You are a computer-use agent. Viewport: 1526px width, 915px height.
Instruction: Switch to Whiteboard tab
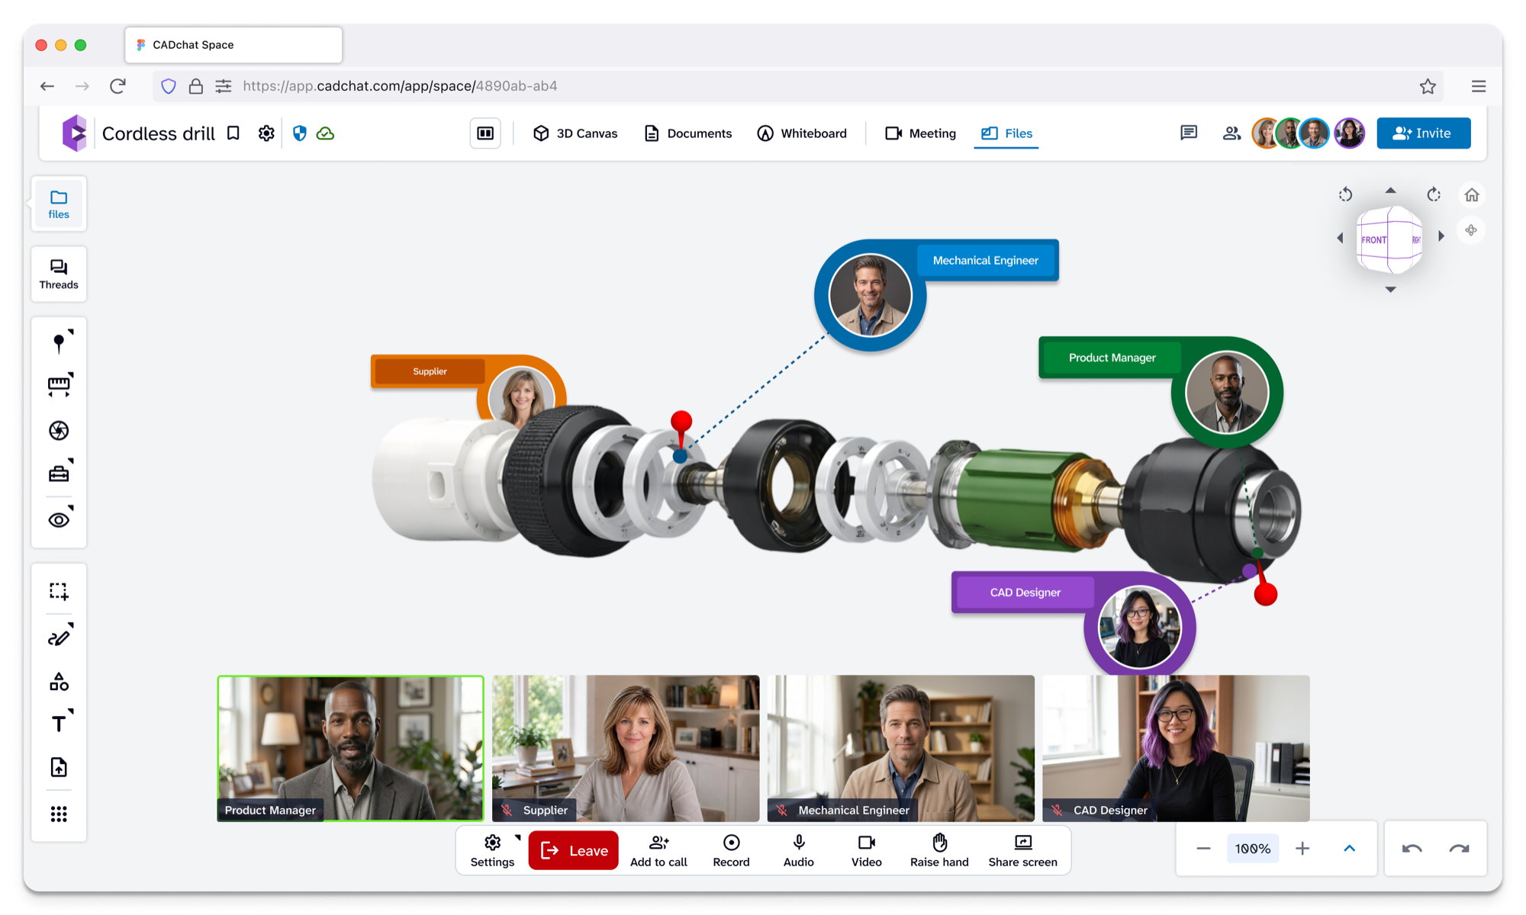tap(802, 133)
